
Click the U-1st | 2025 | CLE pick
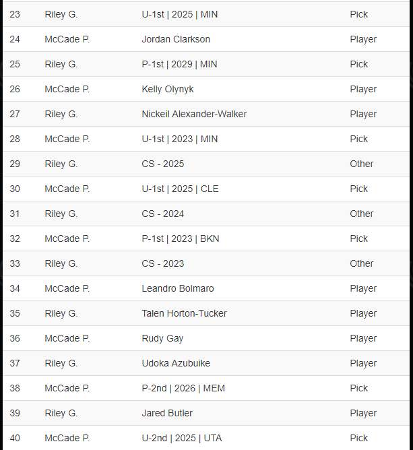click(181, 189)
